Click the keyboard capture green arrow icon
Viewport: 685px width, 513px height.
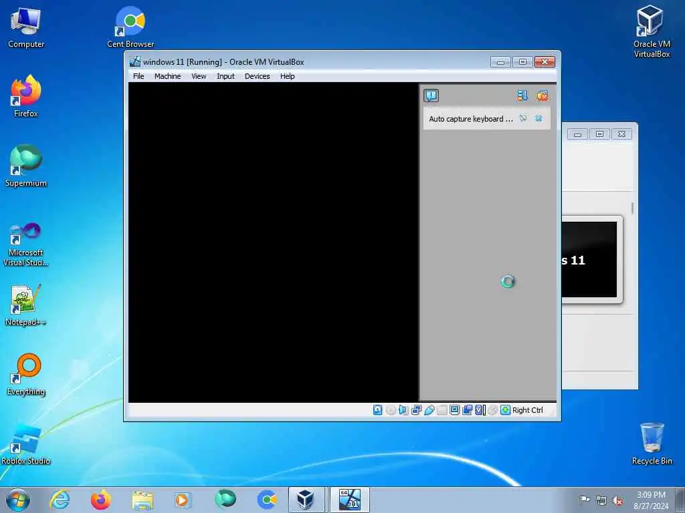pos(506,410)
